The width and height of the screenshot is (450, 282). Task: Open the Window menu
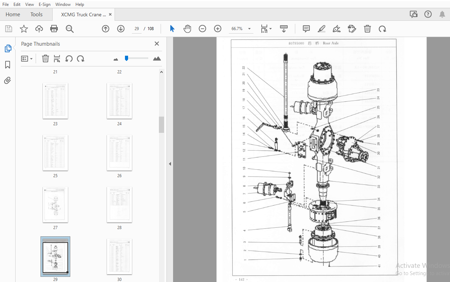click(63, 4)
